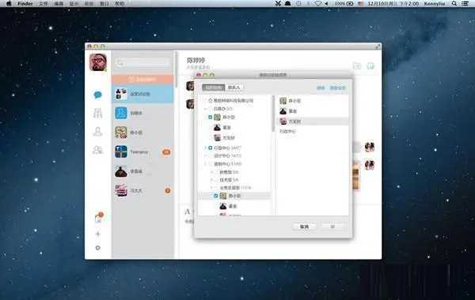Open the conversation with blue contact-card avatar

click(142, 113)
